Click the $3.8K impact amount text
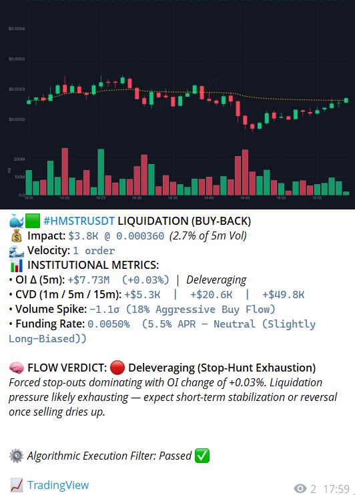Screen dimensions: 355x495 [x=83, y=235]
